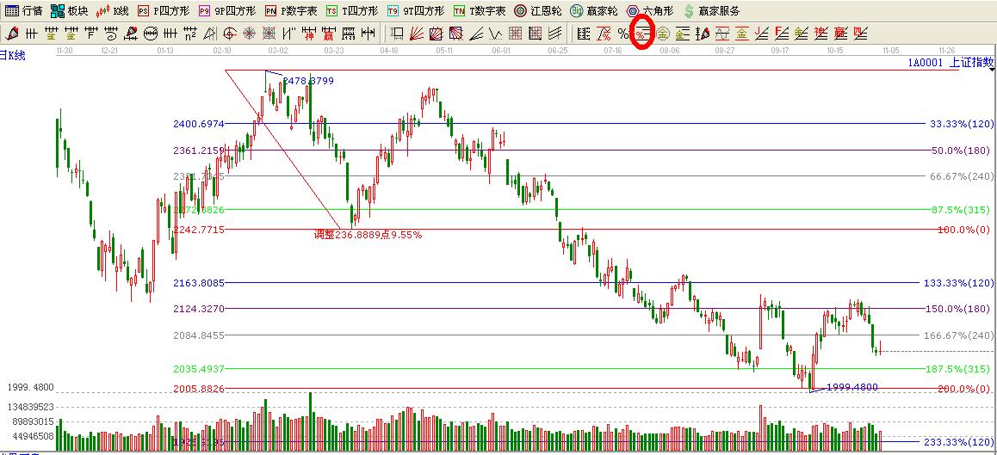Viewport: 997px width, 455px height.
Task: Open the T四方形 time square
Action: tap(352, 11)
